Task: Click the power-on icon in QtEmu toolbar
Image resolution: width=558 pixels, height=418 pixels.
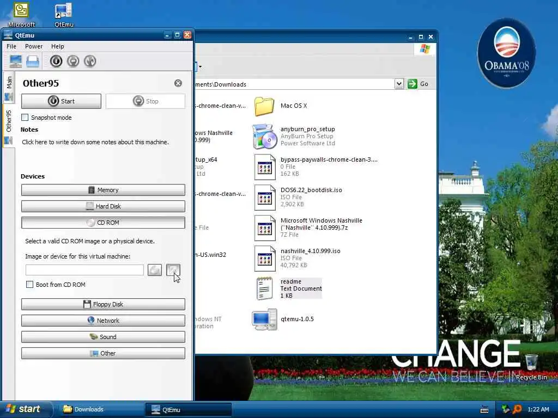Action: tap(56, 61)
